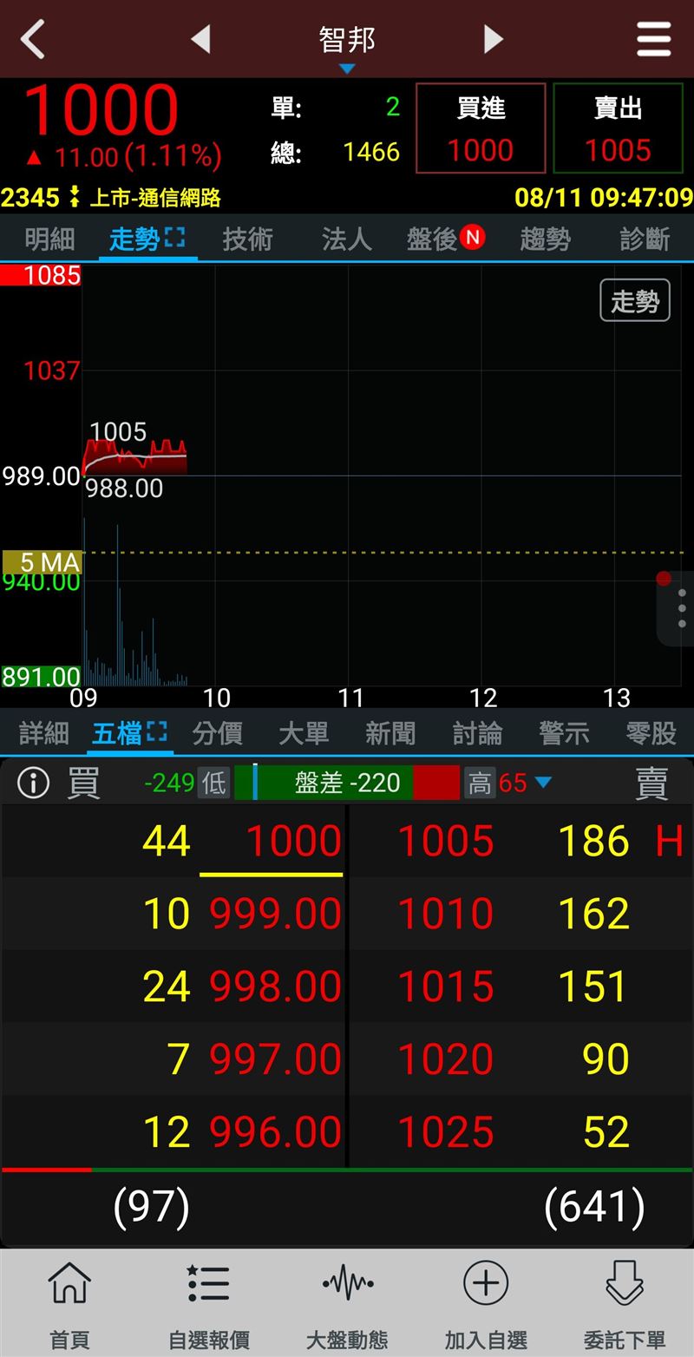694x1357 pixels.
Task: Open 委託下單 order entry
Action: (x=625, y=1304)
